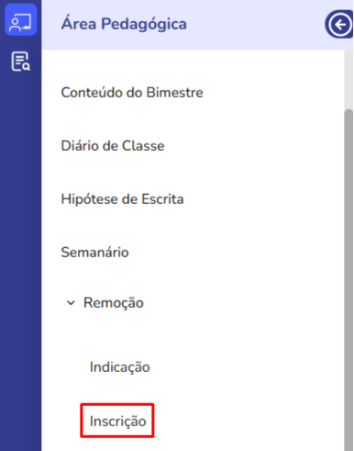Choose the Inscrição link in the red box

(x=117, y=421)
